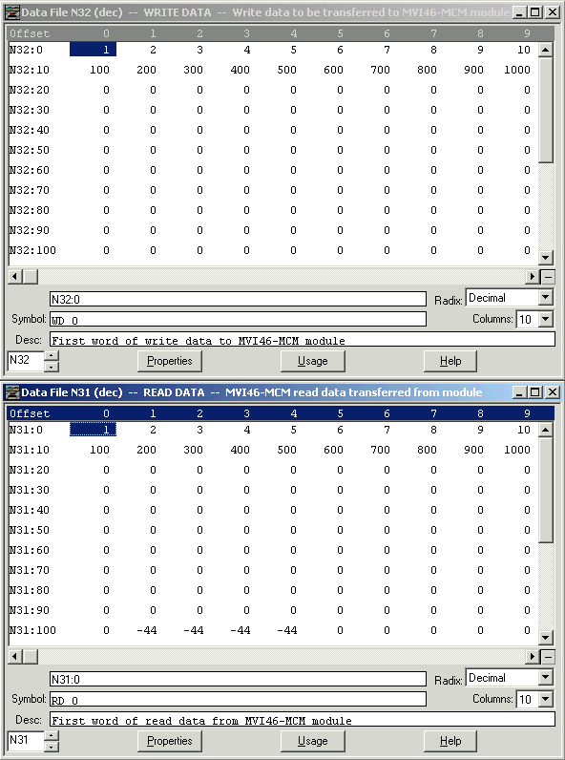Select first -44 cell in N31:100 row
The width and height of the screenshot is (565, 760).
click(146, 630)
